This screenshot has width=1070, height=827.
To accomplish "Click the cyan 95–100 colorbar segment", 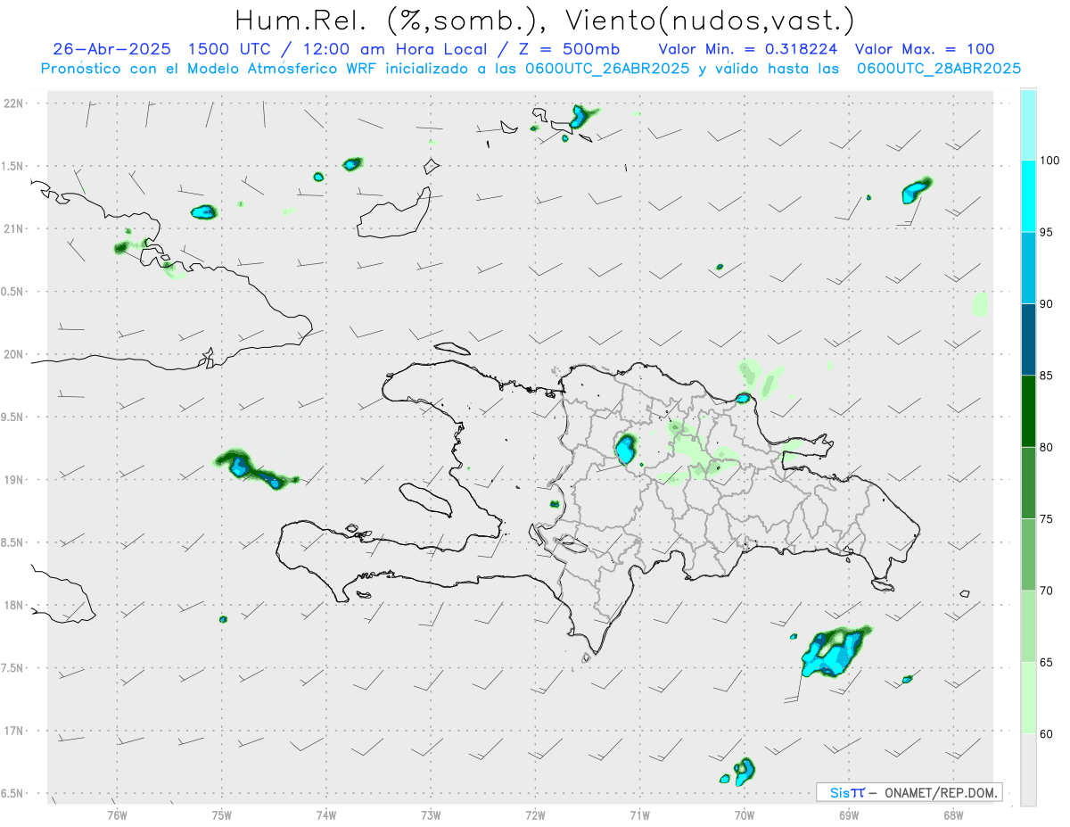I will (1028, 196).
